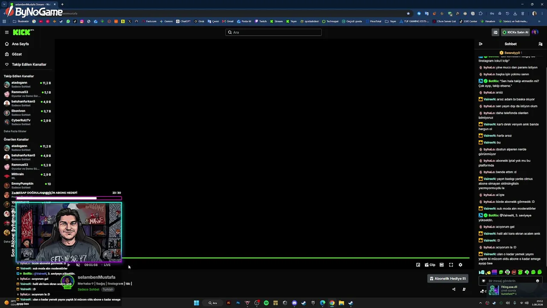Open the Gmail bookmark

(228, 21)
